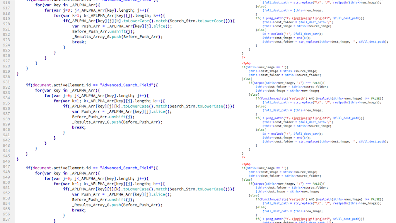Click the closing brace on line 945
This screenshot has width=396, height=223.
point(18,159)
